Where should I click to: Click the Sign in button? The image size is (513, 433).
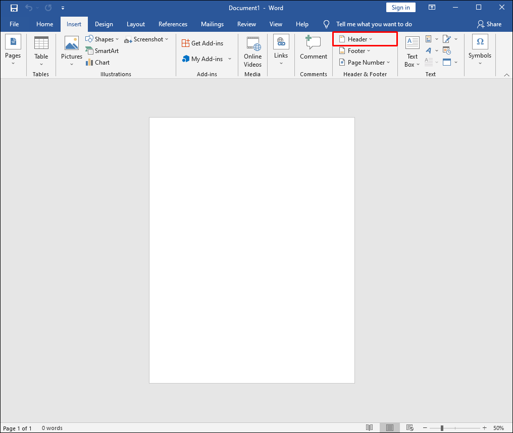pyautogui.click(x=400, y=7)
